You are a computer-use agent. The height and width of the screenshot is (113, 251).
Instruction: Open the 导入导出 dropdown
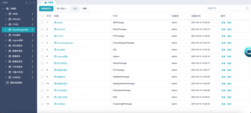pos(62,9)
